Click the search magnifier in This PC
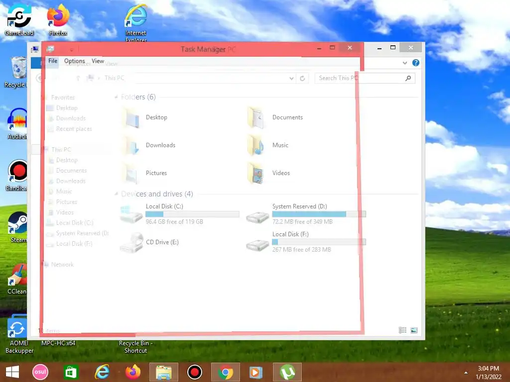 coord(408,78)
